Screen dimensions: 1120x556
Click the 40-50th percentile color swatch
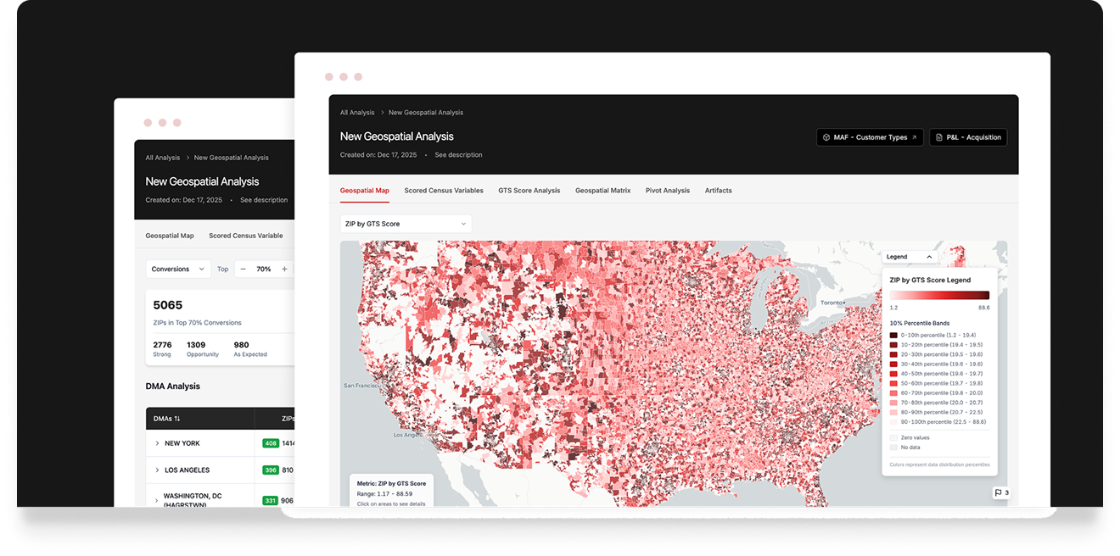coord(893,374)
